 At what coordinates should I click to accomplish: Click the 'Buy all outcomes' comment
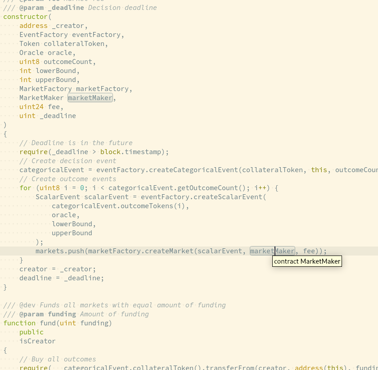click(58, 359)
